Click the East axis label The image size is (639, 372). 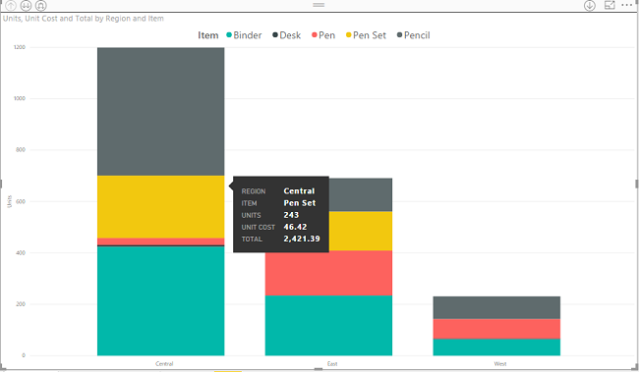[x=332, y=363]
